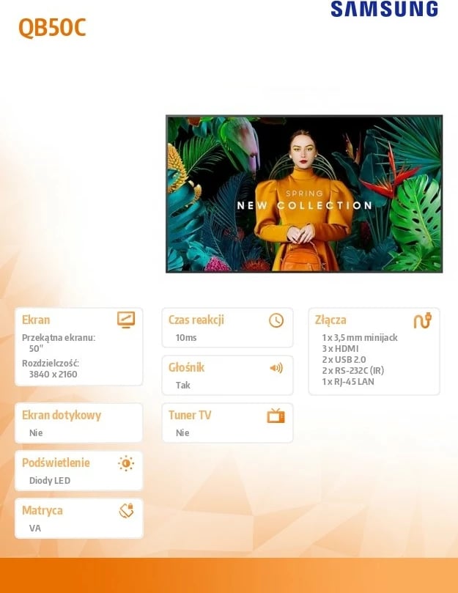Select the 2 x USB 2.0 entry

344,360
